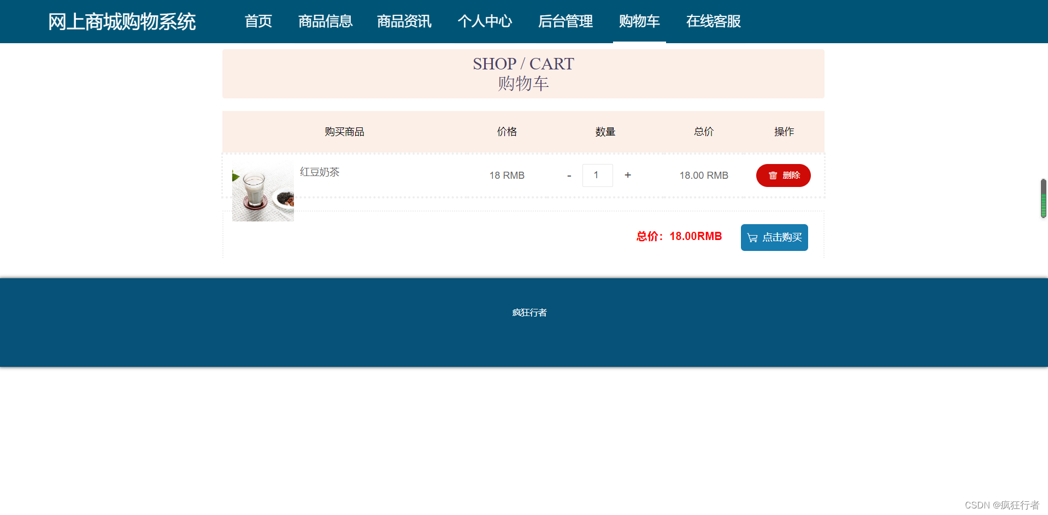Open the 后台管理 admin page
Screen dimensions: 1048x515
tap(565, 21)
